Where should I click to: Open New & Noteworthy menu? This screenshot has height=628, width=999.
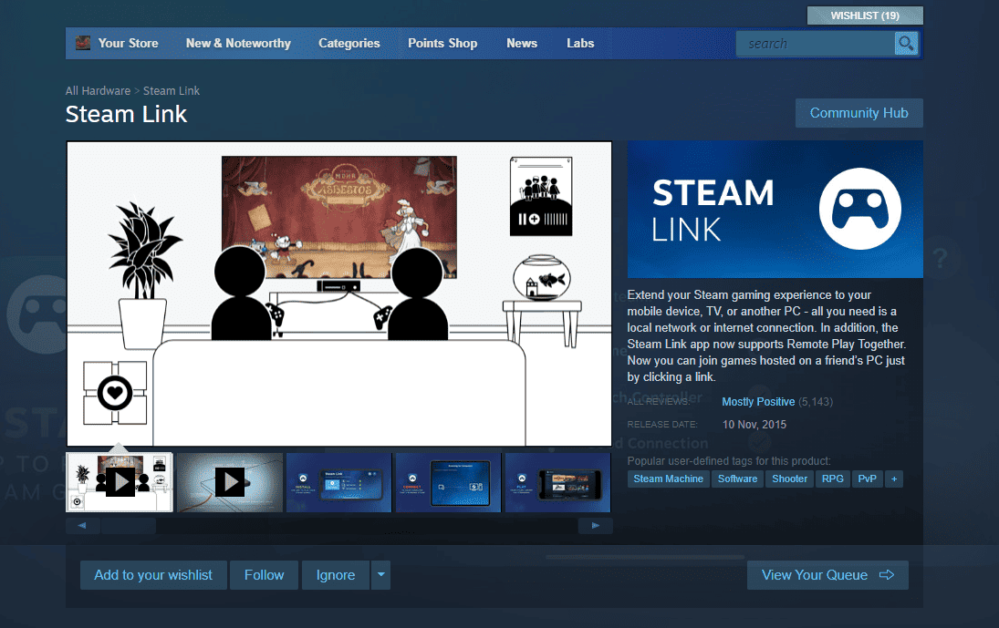coord(238,43)
